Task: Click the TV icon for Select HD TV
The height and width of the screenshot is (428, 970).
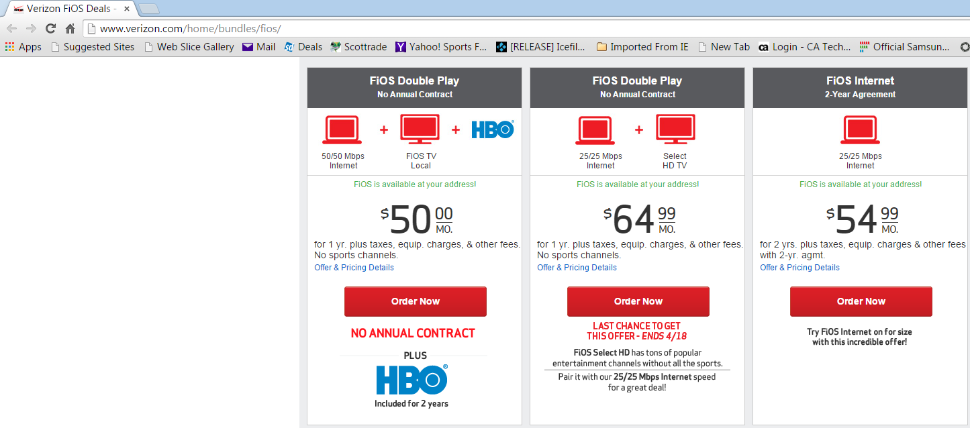Action: pos(675,129)
